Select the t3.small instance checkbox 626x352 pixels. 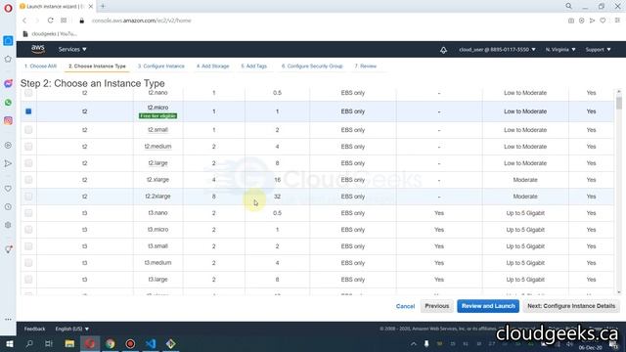(x=28, y=246)
